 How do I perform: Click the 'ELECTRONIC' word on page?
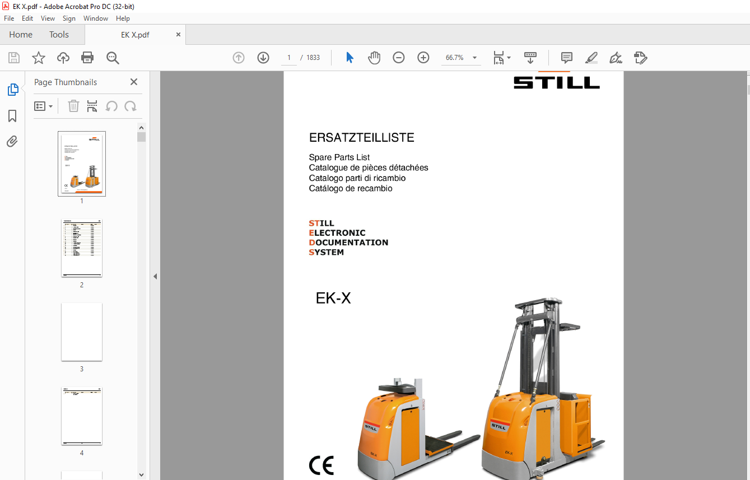(x=337, y=233)
